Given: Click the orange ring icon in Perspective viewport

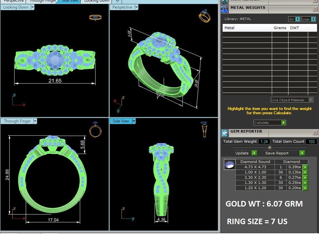Looking at the screenshot, I should pos(204,15).
